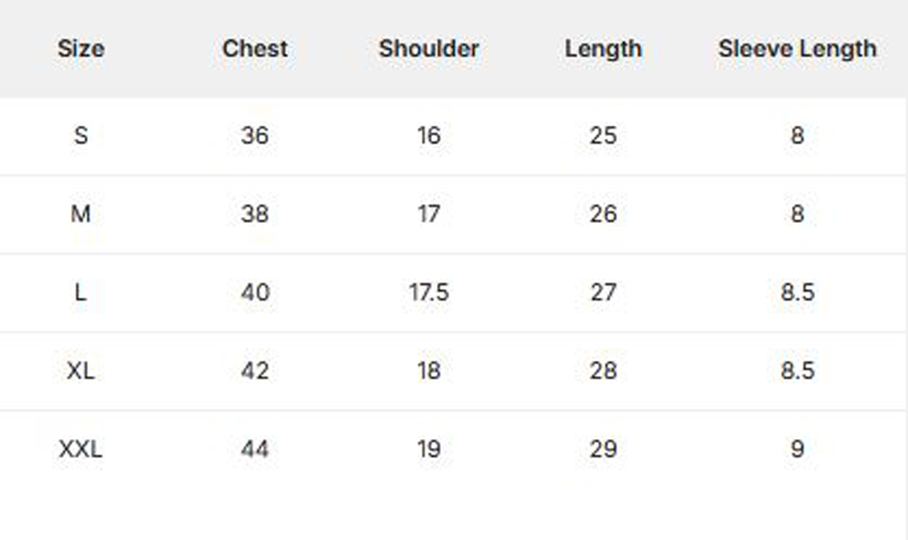The image size is (908, 540).
Task: Click the Chest column header
Action: [255, 49]
